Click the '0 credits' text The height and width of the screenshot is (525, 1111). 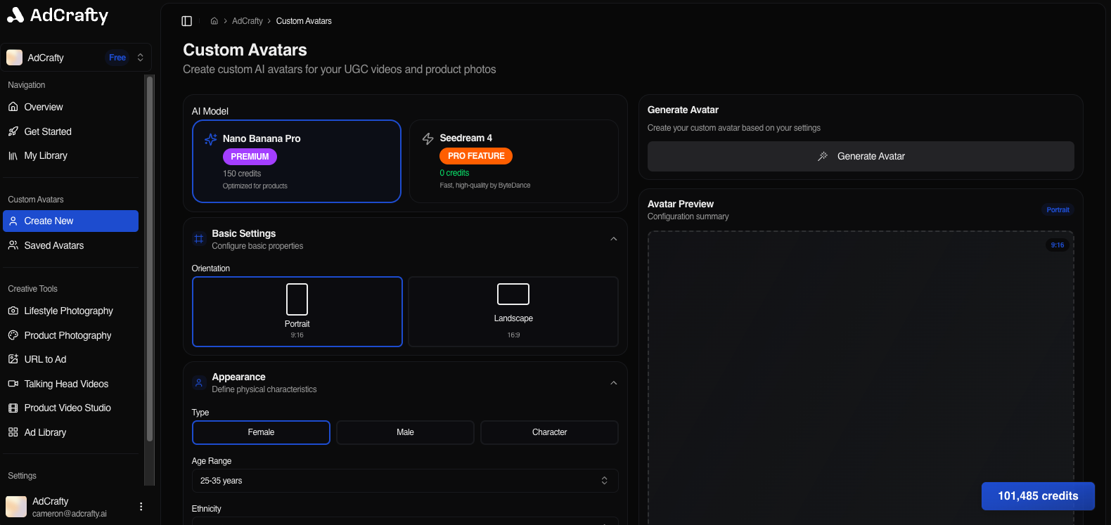(x=454, y=173)
